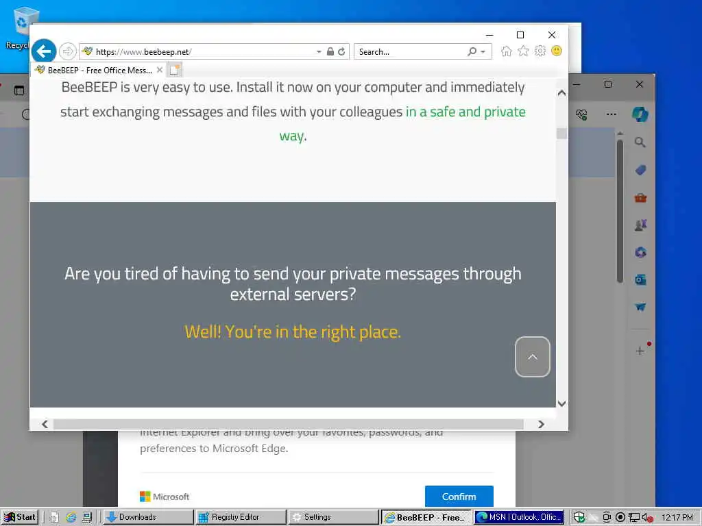The image size is (702, 526).
Task: Close the BeeBEEP tab with its X
Action: pos(160,71)
